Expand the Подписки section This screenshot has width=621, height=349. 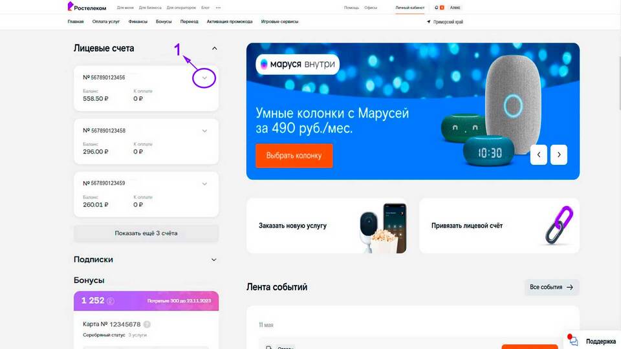click(x=214, y=260)
